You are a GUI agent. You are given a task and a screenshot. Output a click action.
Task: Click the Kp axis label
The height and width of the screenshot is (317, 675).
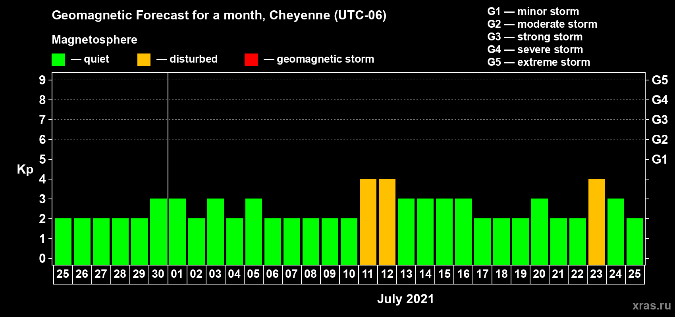point(25,170)
